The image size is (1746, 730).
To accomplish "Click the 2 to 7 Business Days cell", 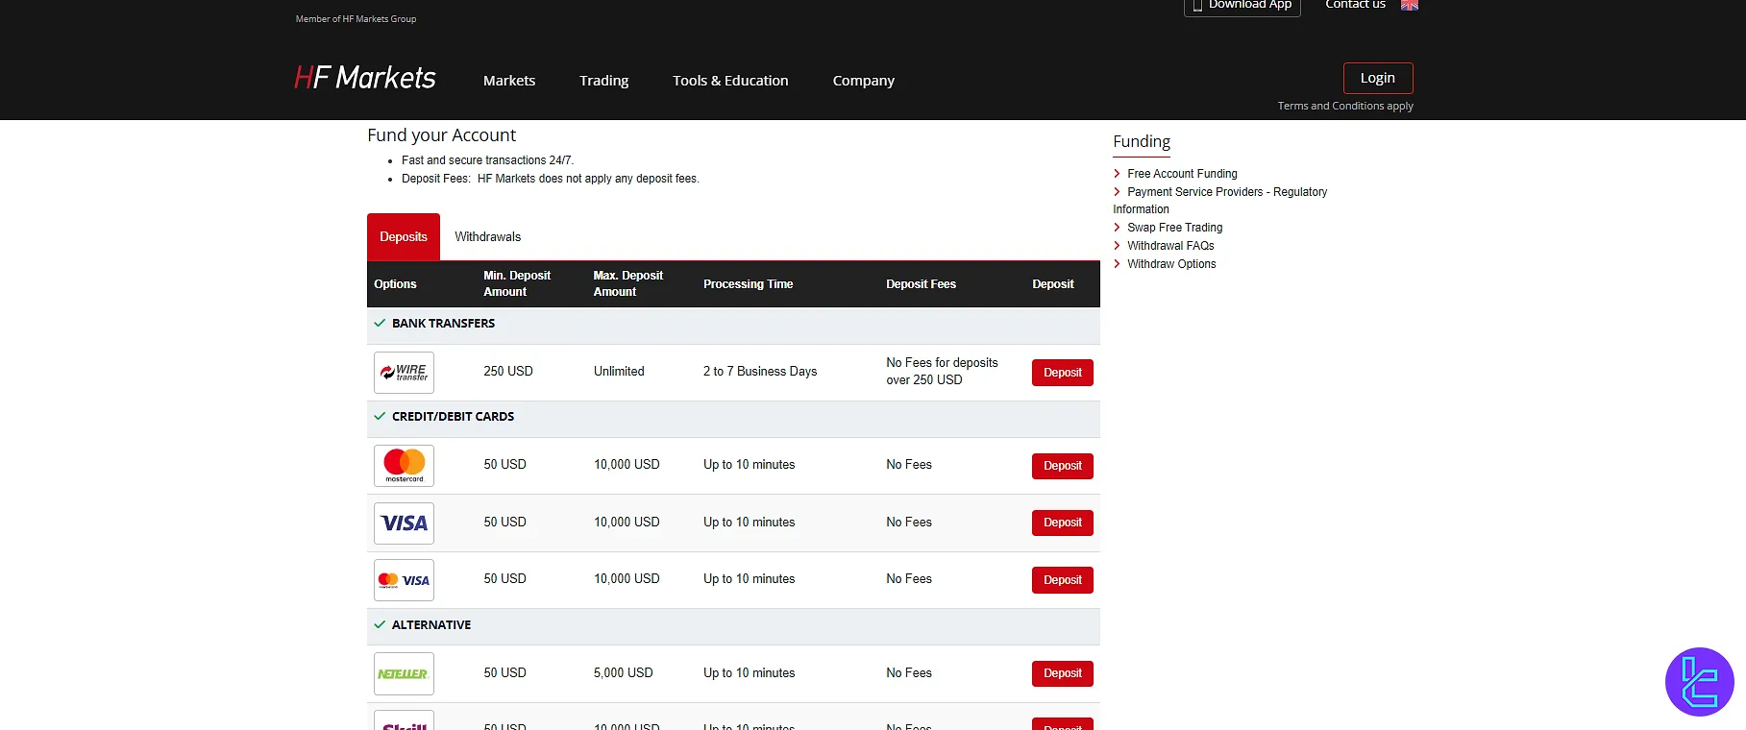I will pos(760,372).
